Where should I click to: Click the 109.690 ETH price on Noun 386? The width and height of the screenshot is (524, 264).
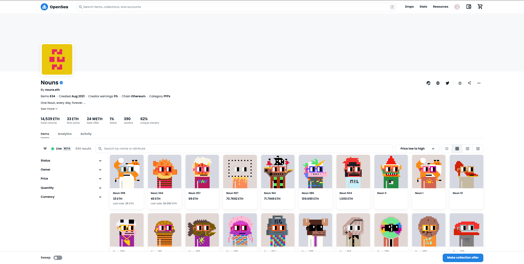(x=310, y=199)
